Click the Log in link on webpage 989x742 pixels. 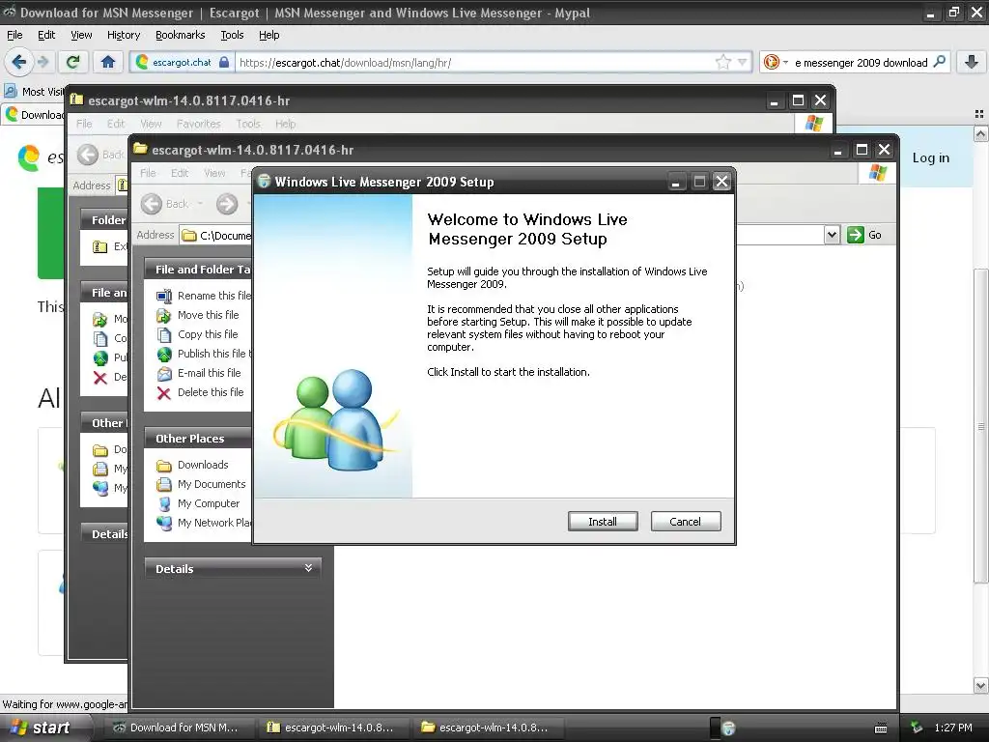tap(930, 157)
